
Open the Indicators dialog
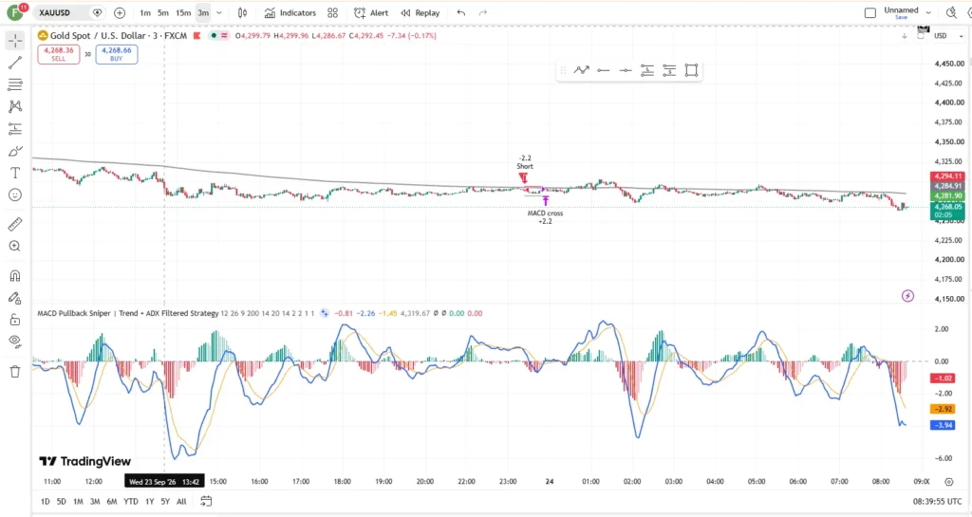[x=290, y=12]
